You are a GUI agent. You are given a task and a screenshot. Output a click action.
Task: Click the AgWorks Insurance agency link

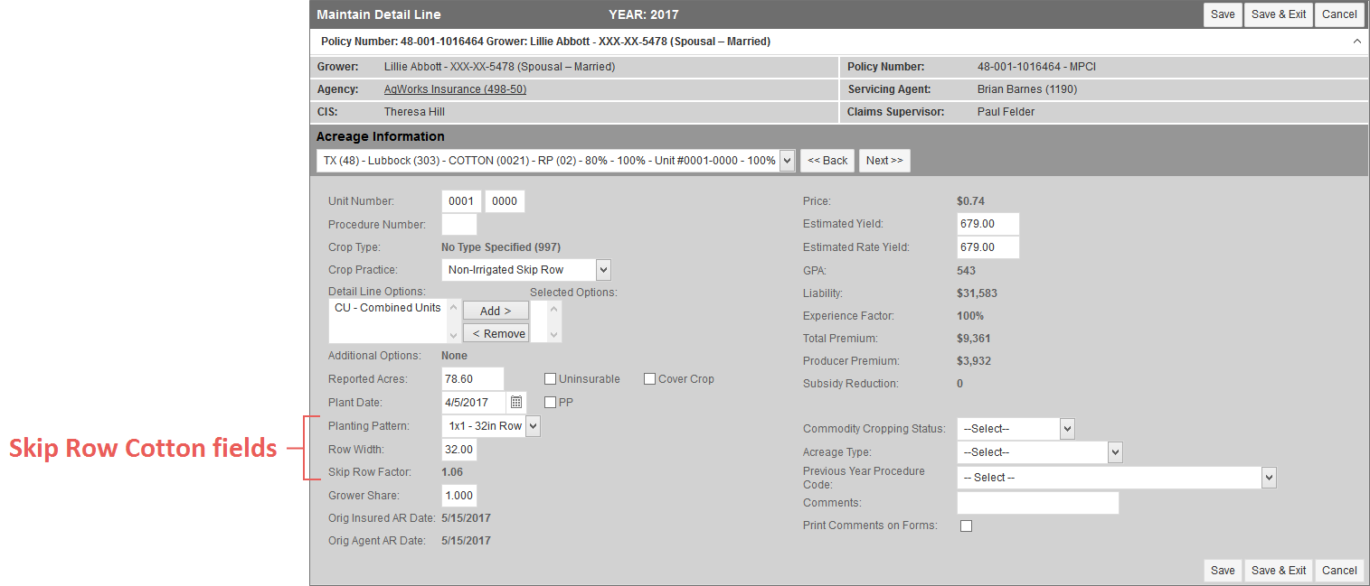pos(455,89)
